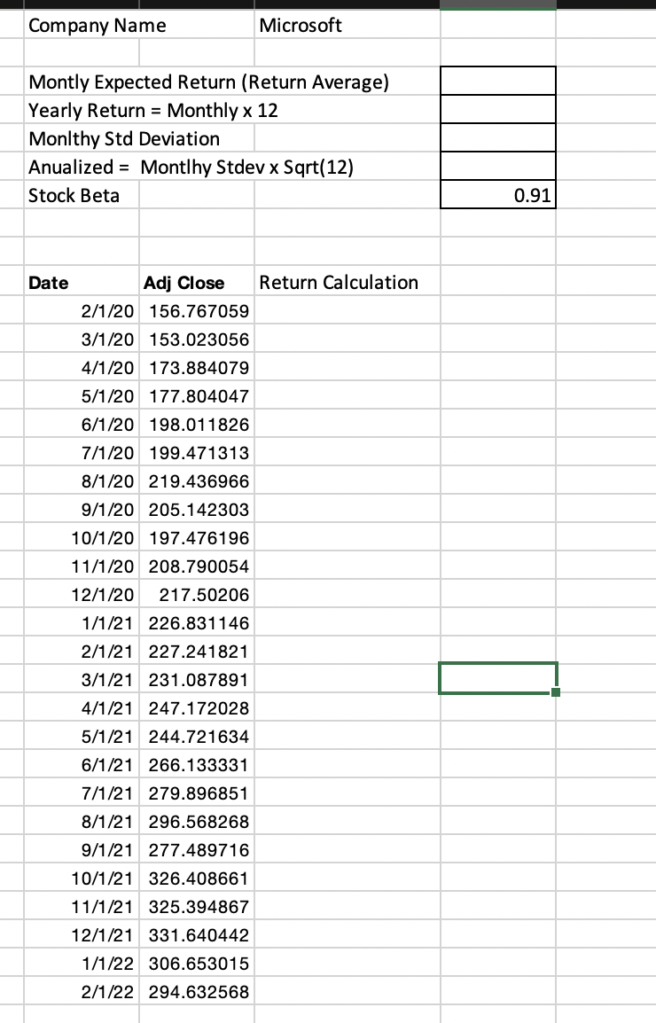The width and height of the screenshot is (656, 1023).
Task: Select date cell 2/1/21
Action: point(82,651)
